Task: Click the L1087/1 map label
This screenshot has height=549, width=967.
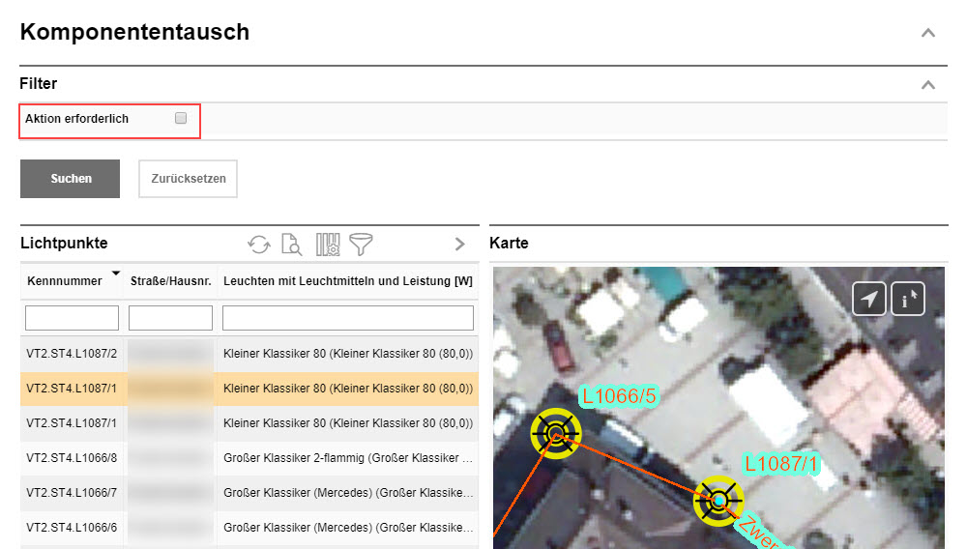Action: click(780, 463)
